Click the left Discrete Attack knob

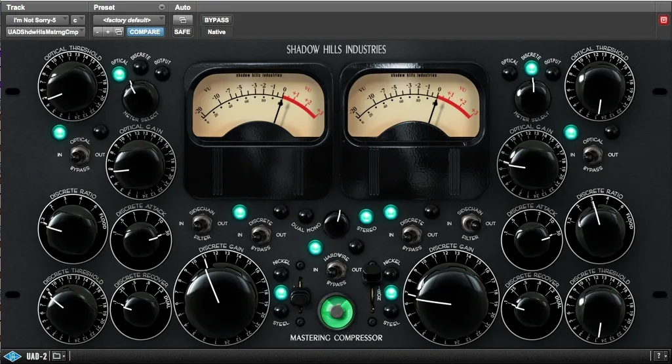coord(142,240)
